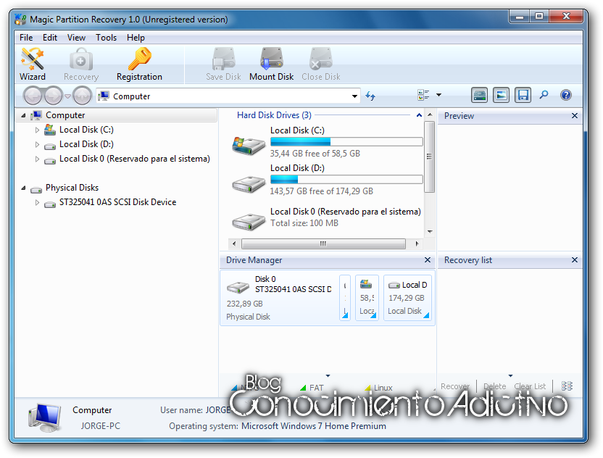Expand Local Disk (D:) tree node
Image resolution: width=603 pixels, height=458 pixels.
coord(37,145)
